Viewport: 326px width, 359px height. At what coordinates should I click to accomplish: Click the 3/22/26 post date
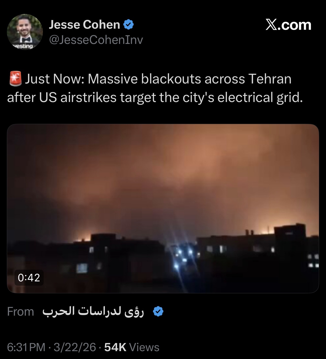[x=75, y=347]
